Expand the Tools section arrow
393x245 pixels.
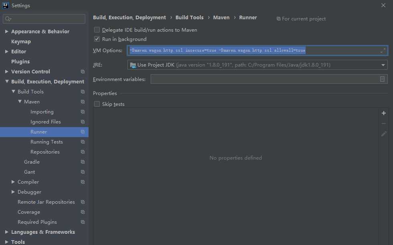click(x=7, y=242)
